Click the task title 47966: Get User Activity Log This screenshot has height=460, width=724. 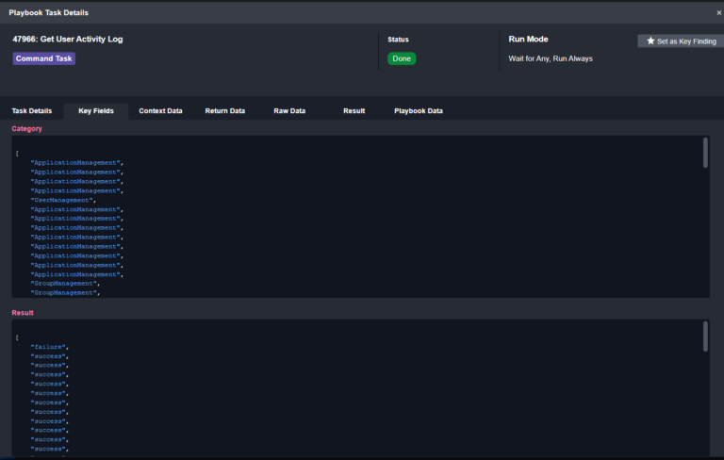pos(67,40)
